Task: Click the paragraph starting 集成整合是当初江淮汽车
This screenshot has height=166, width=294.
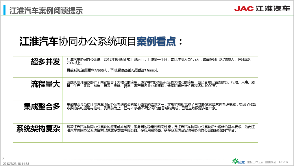Action: coord(161,106)
